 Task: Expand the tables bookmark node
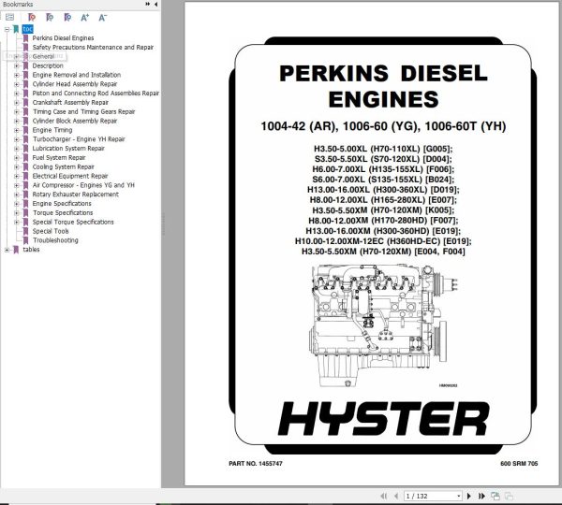[x=7, y=250]
